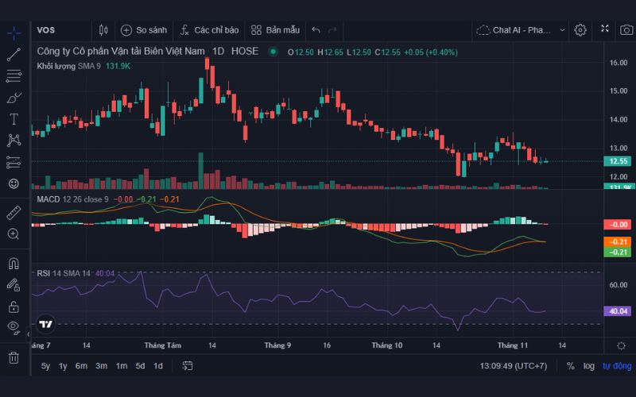Delete drawings with the trash icon
Screen dimensions: 636x397
tap(14, 357)
